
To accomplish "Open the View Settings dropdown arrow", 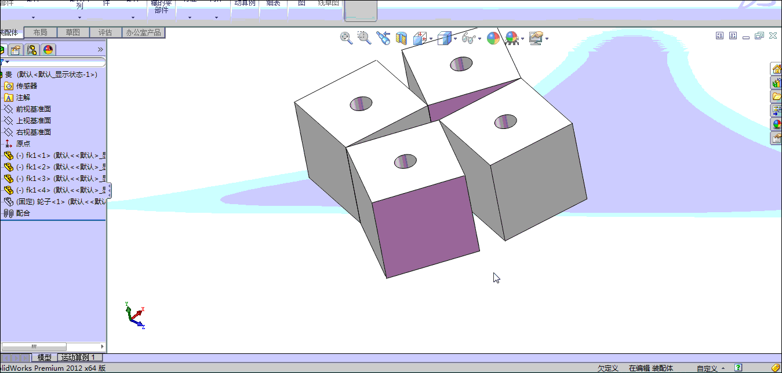I will [547, 39].
